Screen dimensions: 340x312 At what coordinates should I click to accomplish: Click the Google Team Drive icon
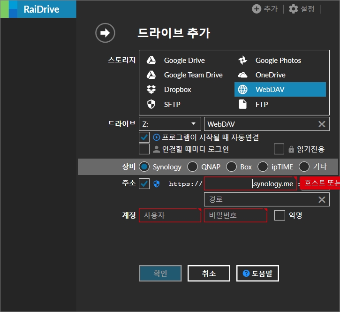point(151,75)
